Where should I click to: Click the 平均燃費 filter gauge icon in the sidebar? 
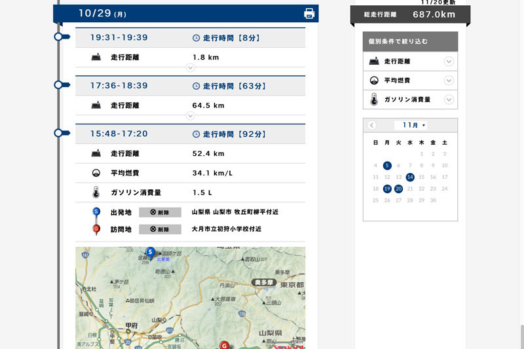[x=374, y=81]
